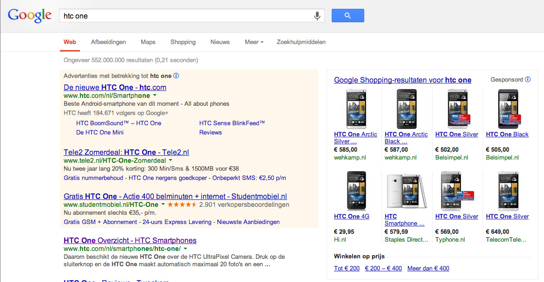Click into the search box containing htc one
The image size is (544, 282).
click(186, 16)
